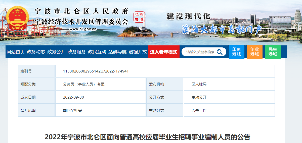Viewport: 302px width, 143px height.
Task: Click the 区人社局 value cell
Action: [x=229, y=84]
